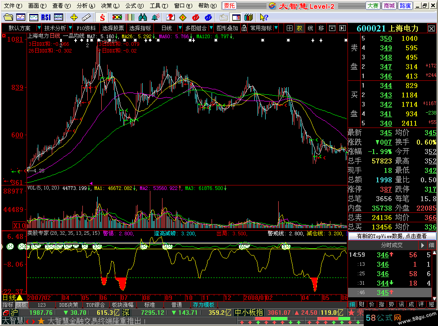Click the 日线 yellow triangle period switcher
The image size is (438, 326).
click(x=20, y=297)
